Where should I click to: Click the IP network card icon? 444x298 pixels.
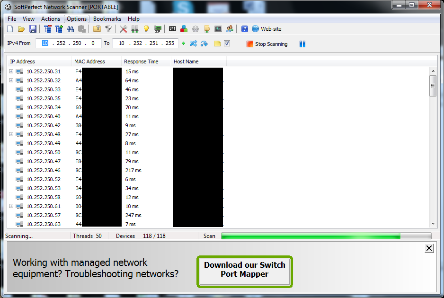[158, 29]
